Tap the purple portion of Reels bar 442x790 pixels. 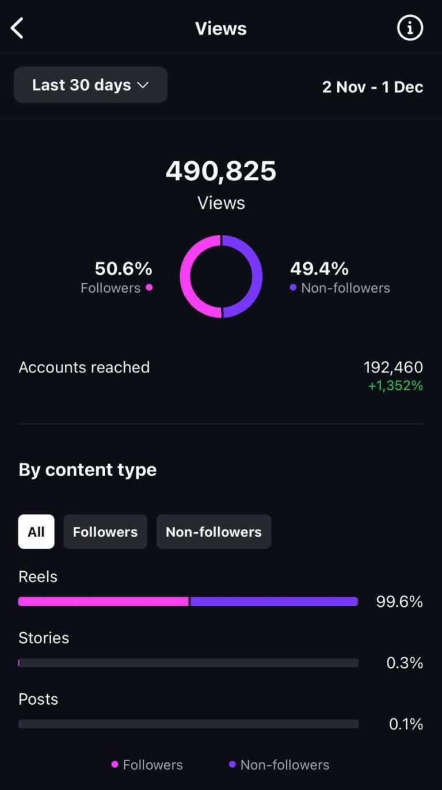(274, 601)
